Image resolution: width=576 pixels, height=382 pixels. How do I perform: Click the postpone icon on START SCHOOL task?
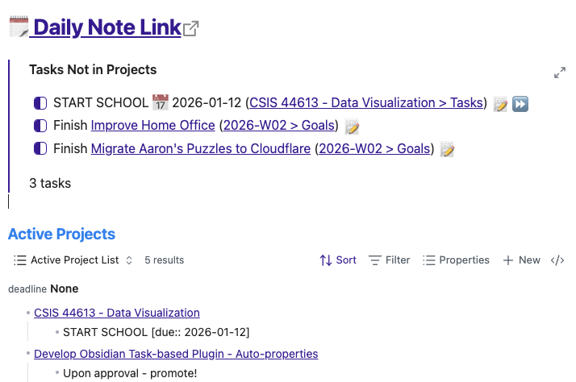pos(520,104)
